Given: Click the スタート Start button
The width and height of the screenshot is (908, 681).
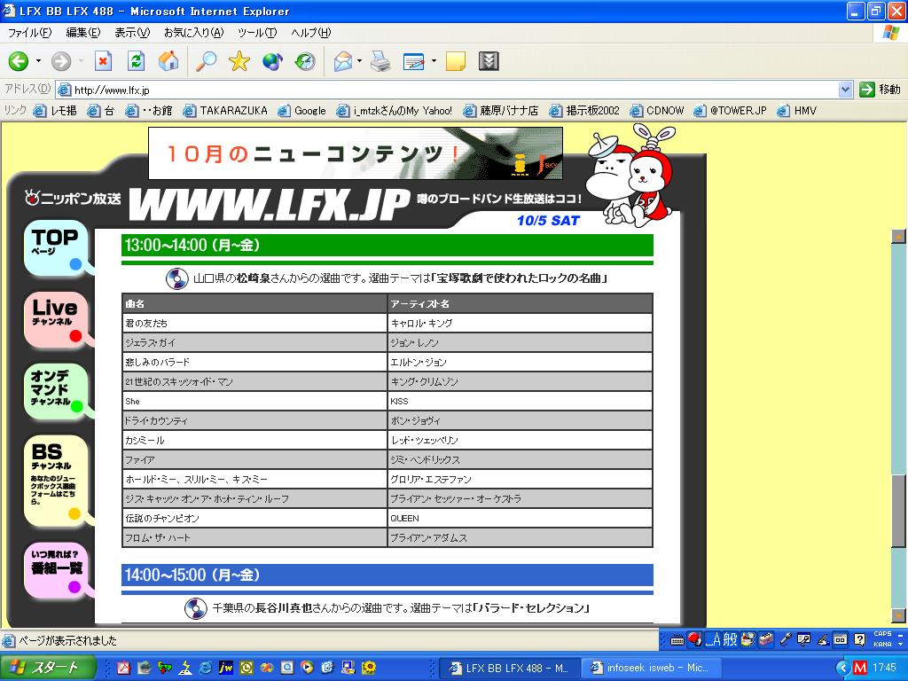Looking at the screenshot, I should point(47,668).
